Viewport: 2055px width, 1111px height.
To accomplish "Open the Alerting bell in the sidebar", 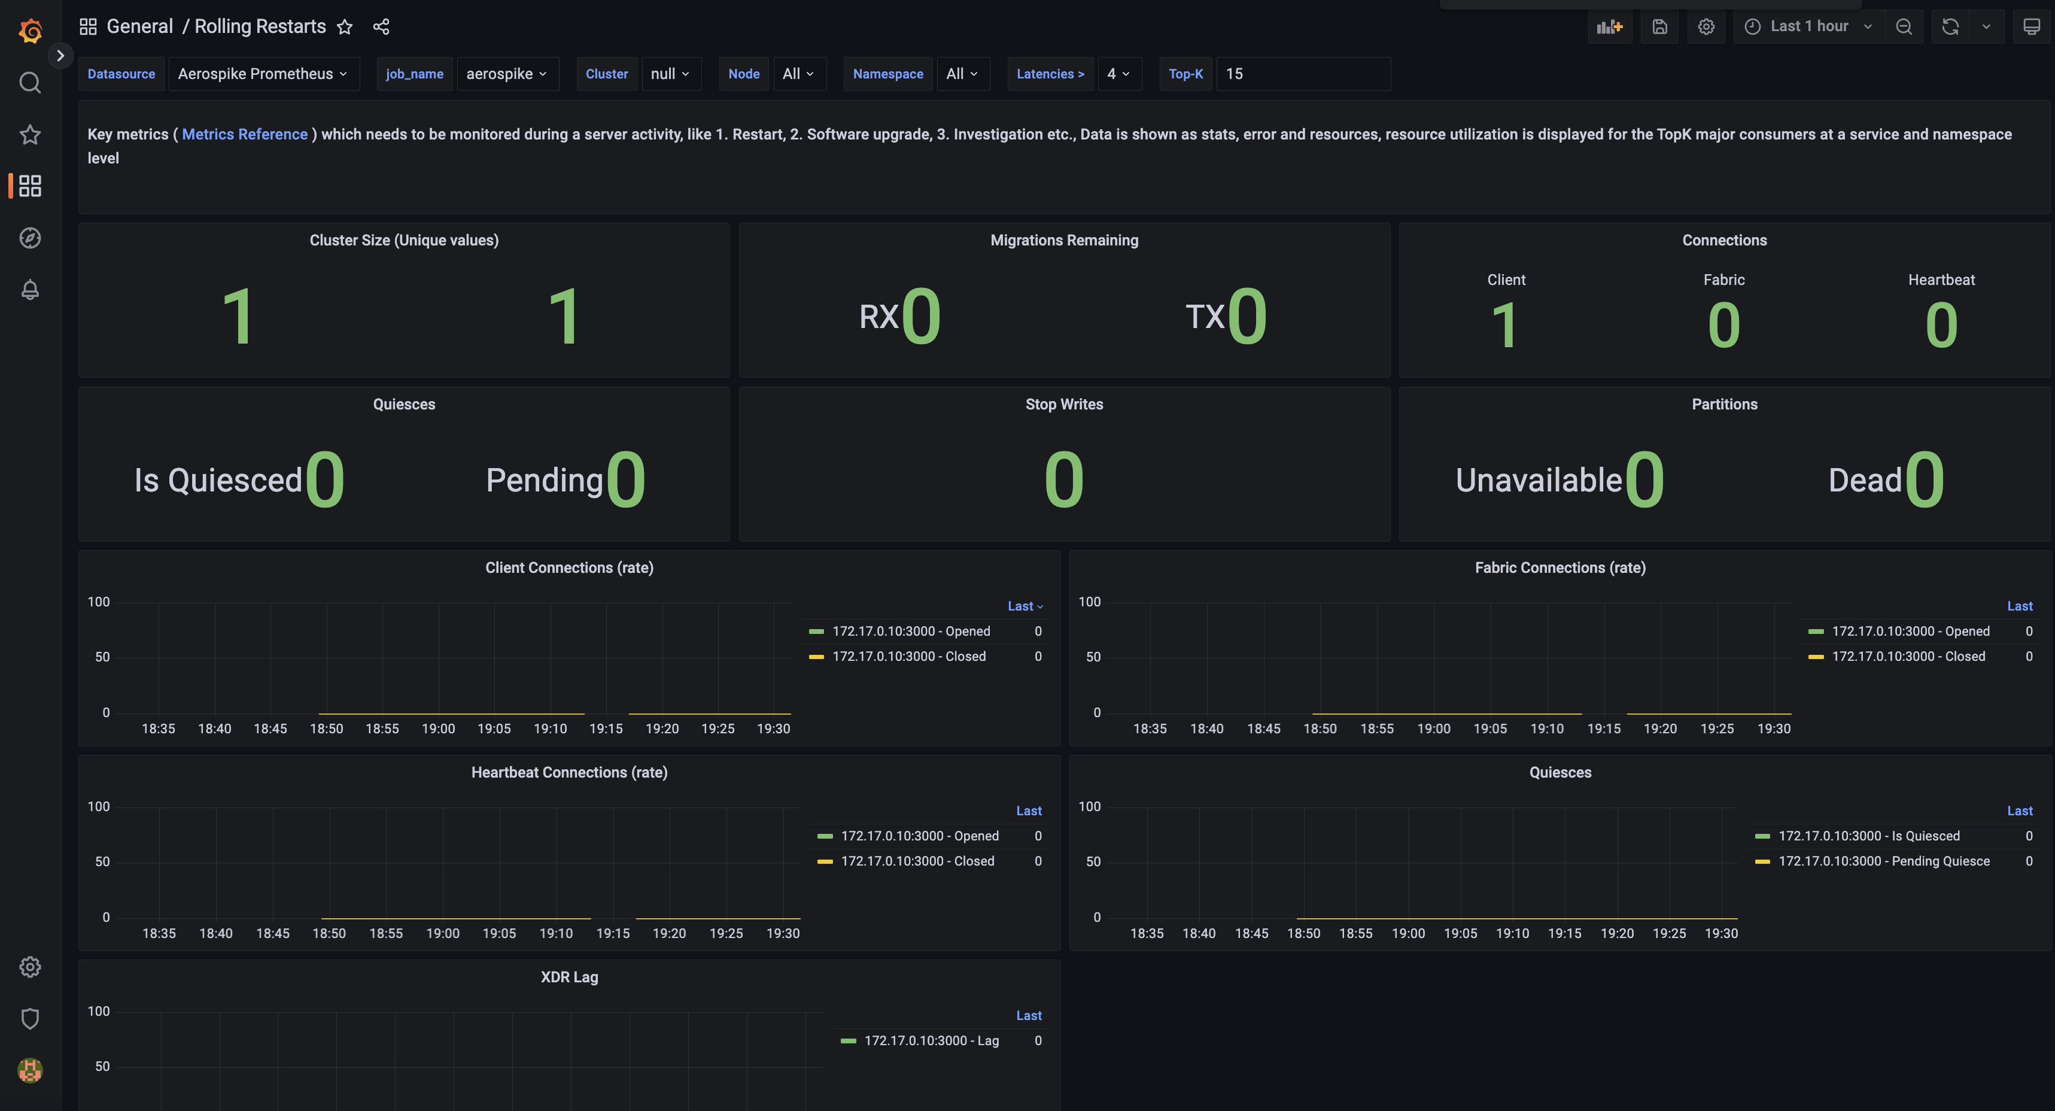I will pos(31,290).
